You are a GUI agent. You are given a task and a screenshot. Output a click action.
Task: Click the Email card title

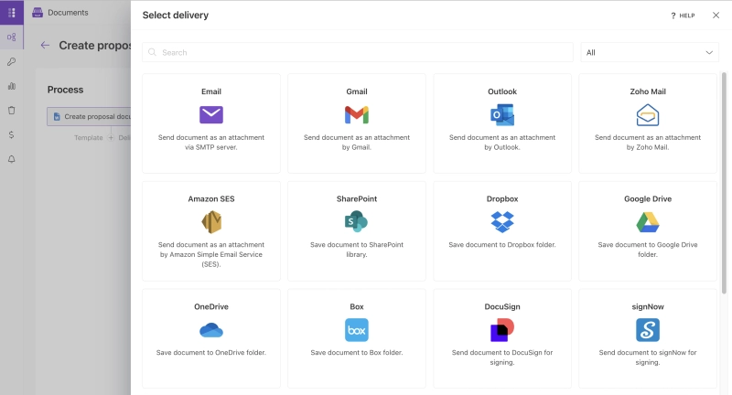click(211, 91)
